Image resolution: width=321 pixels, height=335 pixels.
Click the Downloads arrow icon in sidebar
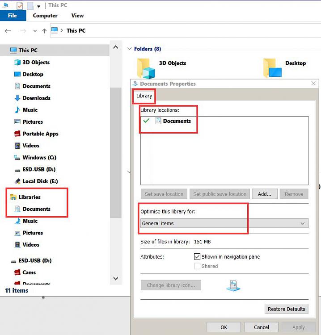point(17,98)
